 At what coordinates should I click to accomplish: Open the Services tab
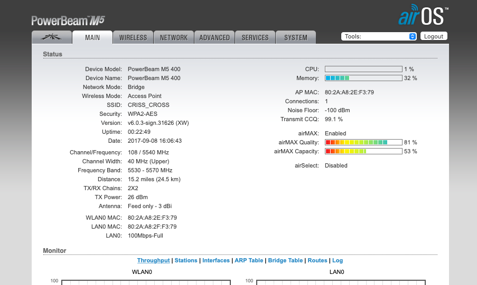pyautogui.click(x=255, y=37)
